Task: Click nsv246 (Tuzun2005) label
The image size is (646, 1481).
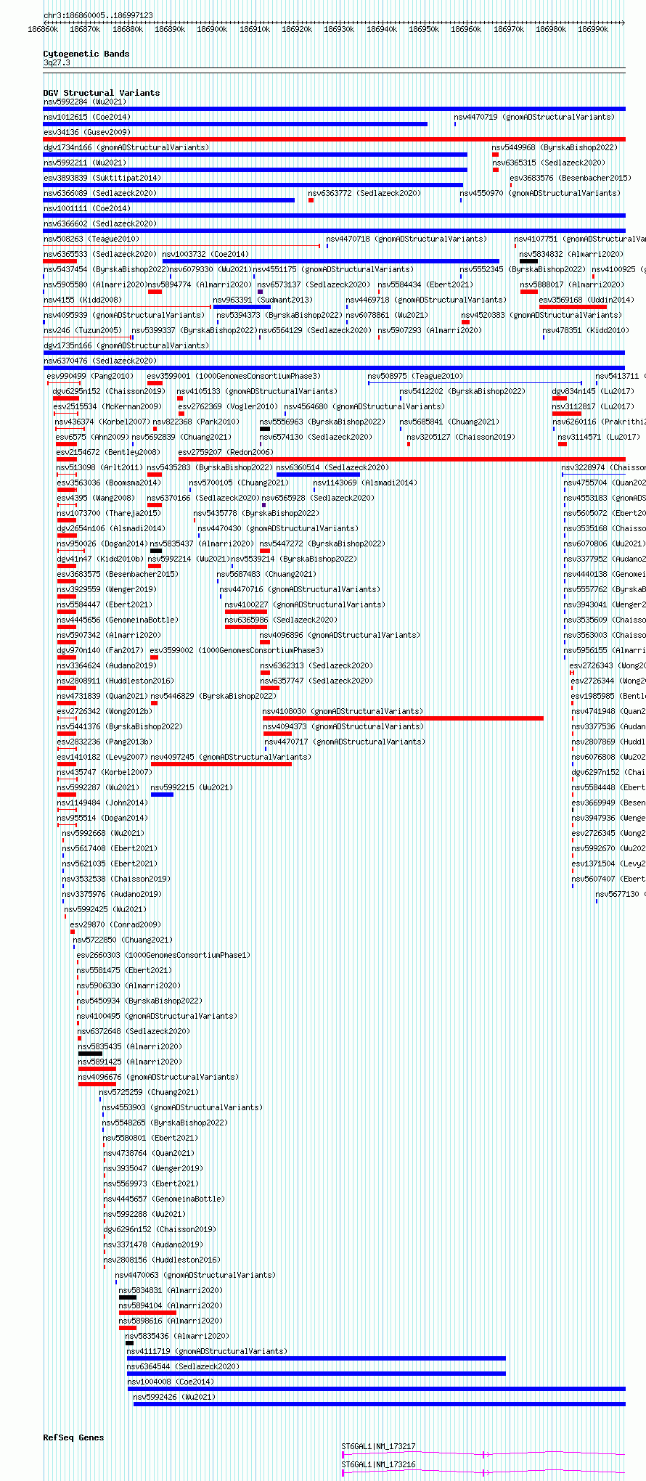Action: pos(83,330)
